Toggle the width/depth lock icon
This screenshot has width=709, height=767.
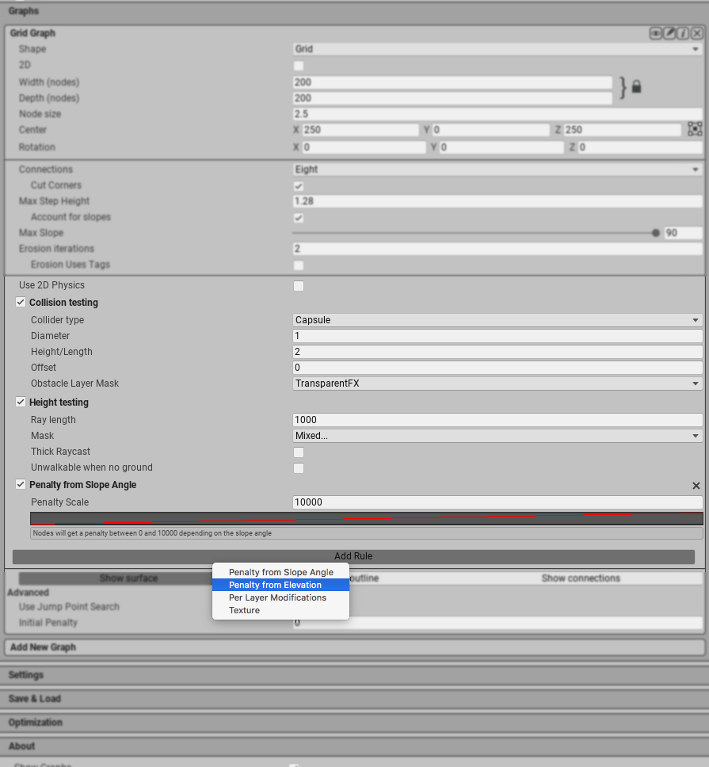(x=636, y=87)
